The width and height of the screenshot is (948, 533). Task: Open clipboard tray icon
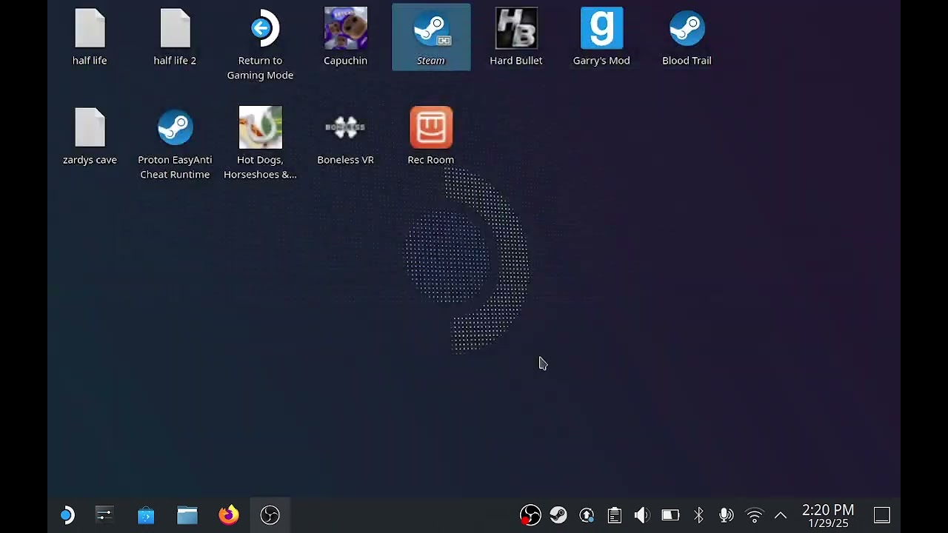[x=615, y=515]
